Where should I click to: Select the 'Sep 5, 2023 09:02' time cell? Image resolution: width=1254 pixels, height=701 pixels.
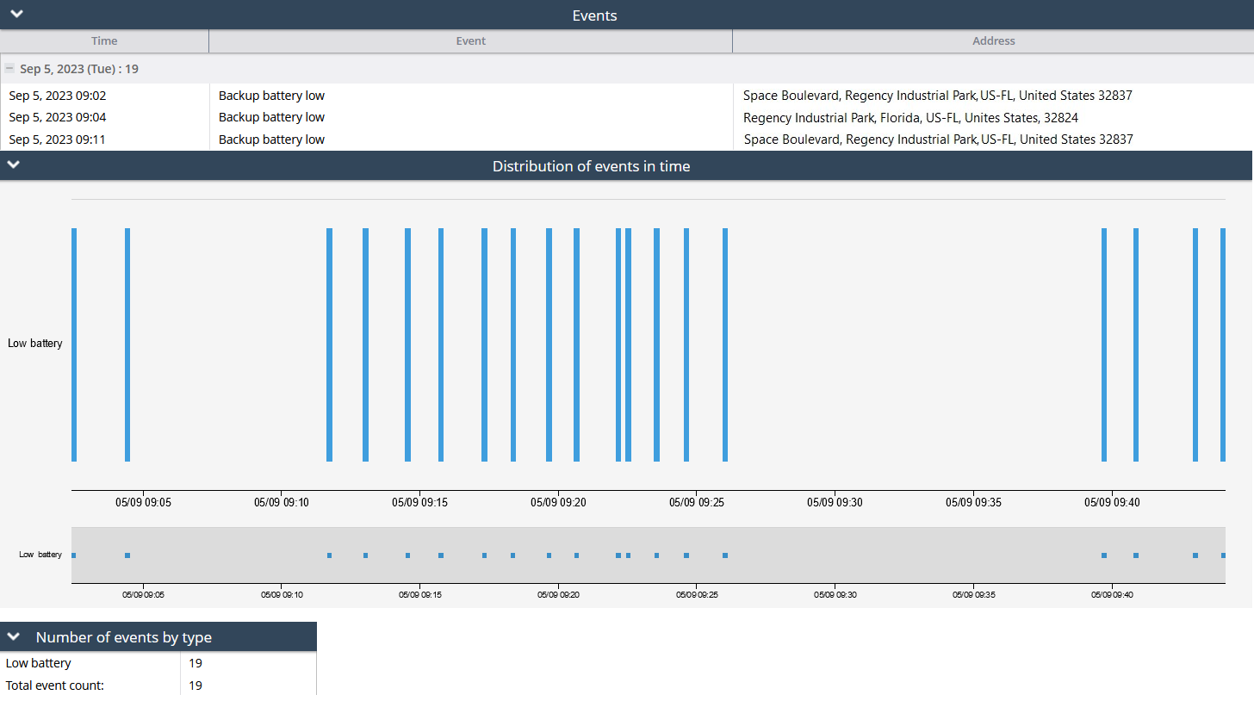(x=58, y=96)
